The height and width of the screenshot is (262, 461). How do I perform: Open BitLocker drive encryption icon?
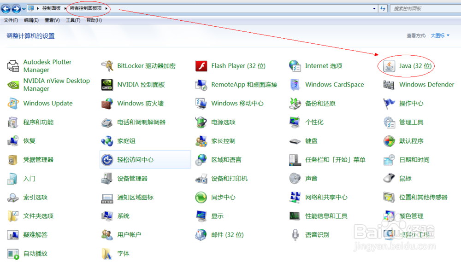107,66
